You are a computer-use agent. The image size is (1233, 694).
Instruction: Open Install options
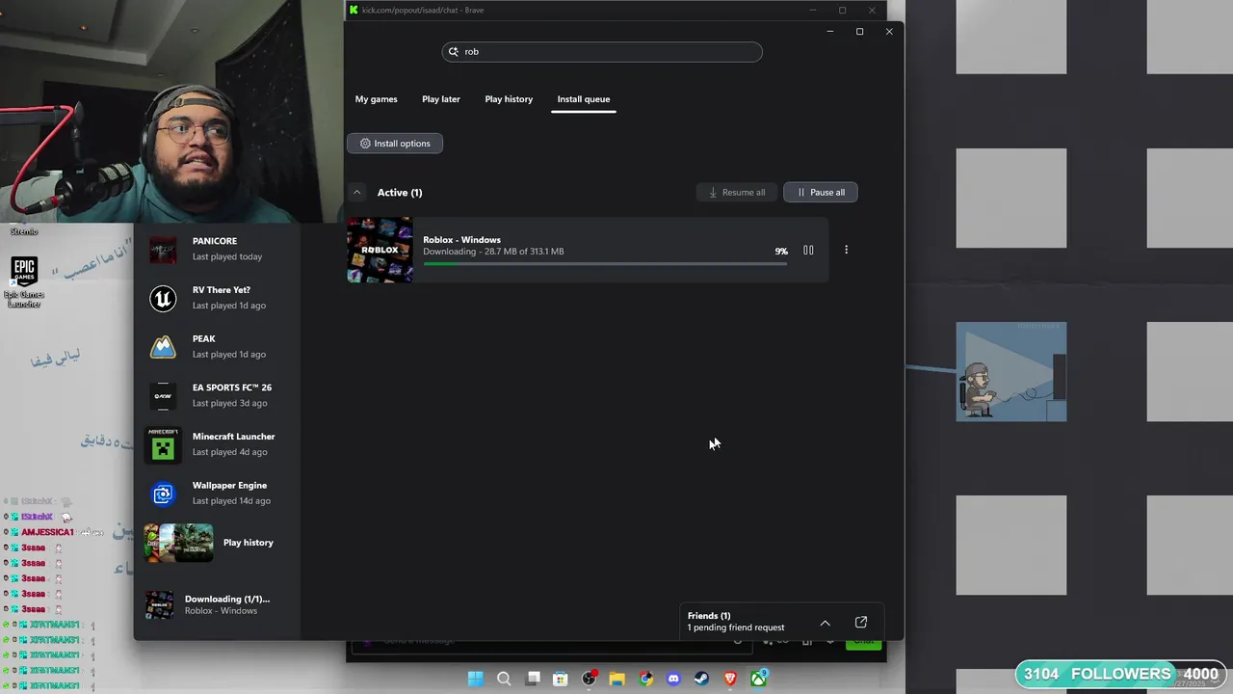395,144
